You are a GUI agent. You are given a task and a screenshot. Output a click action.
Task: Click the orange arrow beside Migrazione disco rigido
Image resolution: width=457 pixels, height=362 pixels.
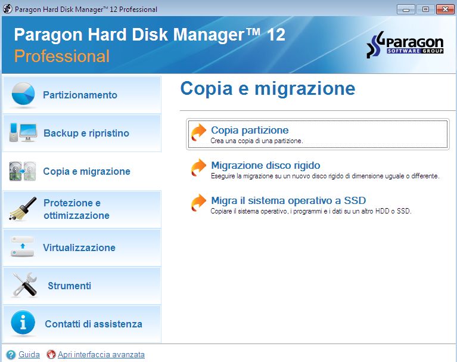(198, 168)
